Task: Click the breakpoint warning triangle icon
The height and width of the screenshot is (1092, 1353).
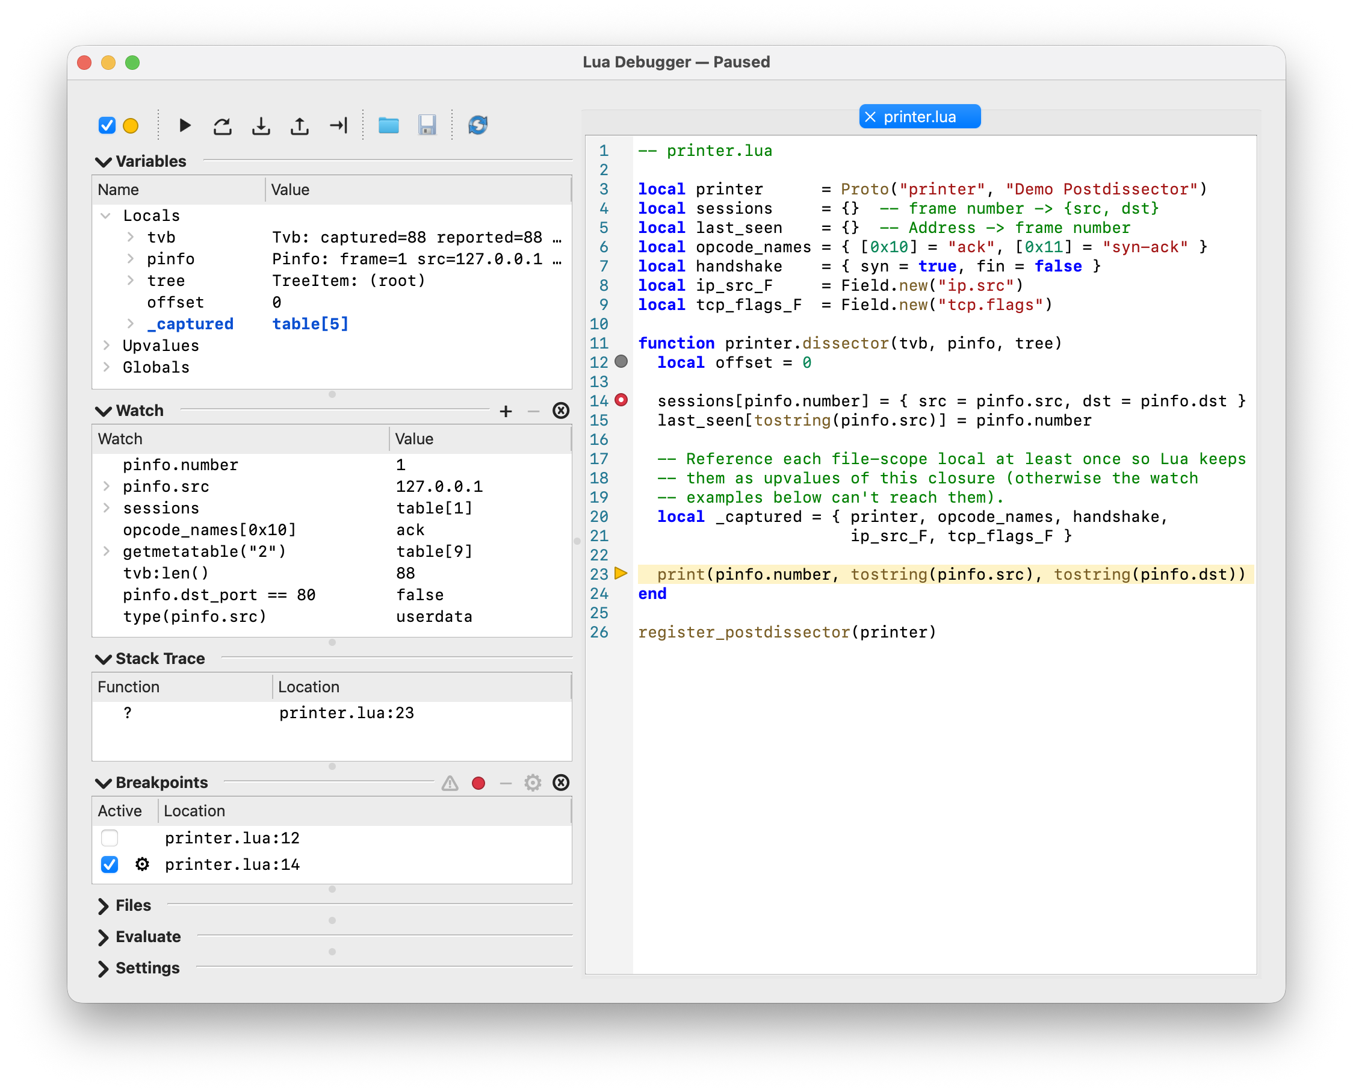Action: coord(450,783)
